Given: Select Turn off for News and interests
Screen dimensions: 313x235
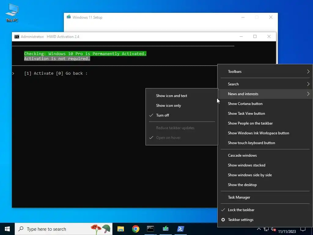Looking at the screenshot, I should (182, 115).
